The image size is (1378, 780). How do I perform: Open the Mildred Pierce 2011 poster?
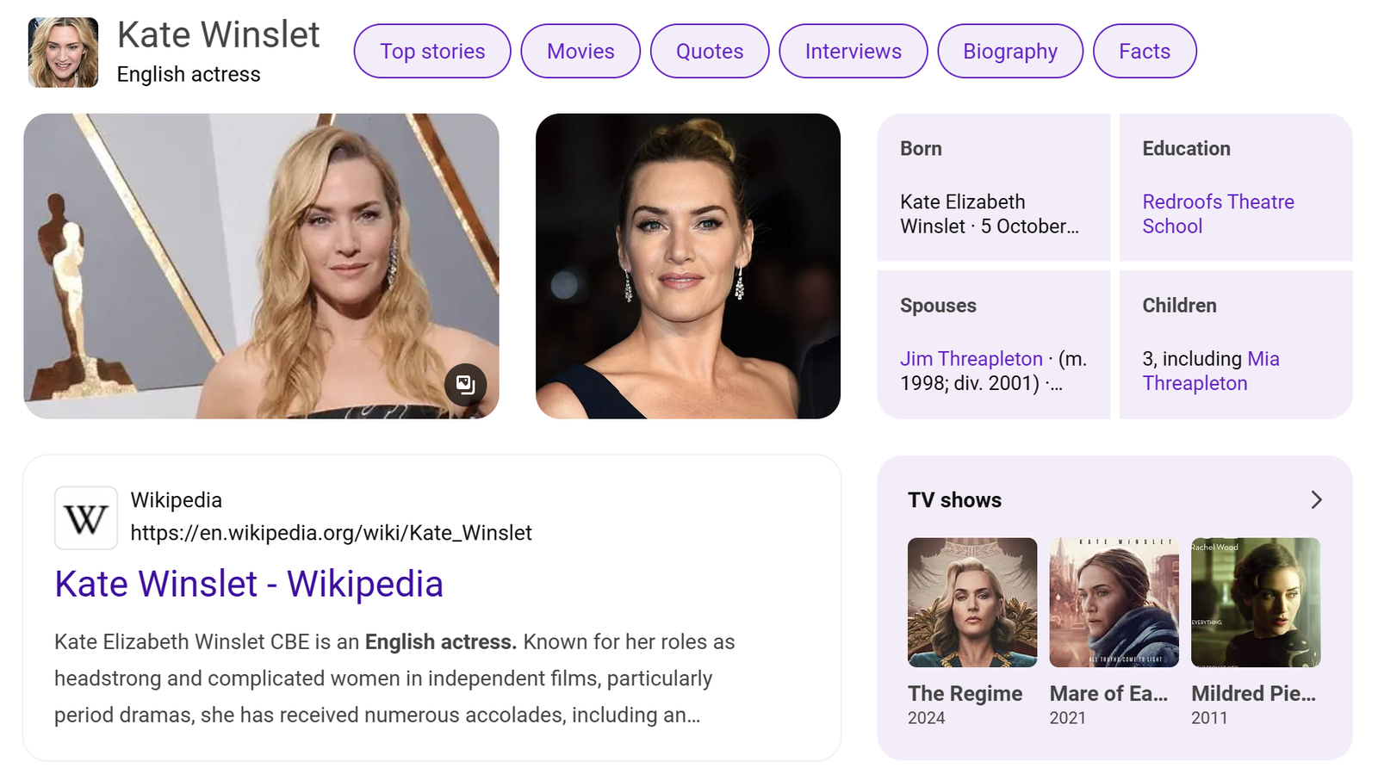tap(1255, 603)
